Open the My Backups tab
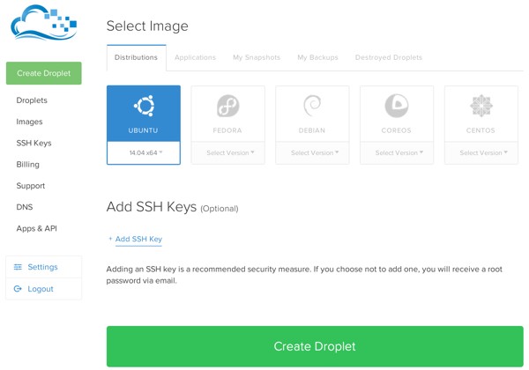Viewport: 529px width, 370px height. [317, 57]
